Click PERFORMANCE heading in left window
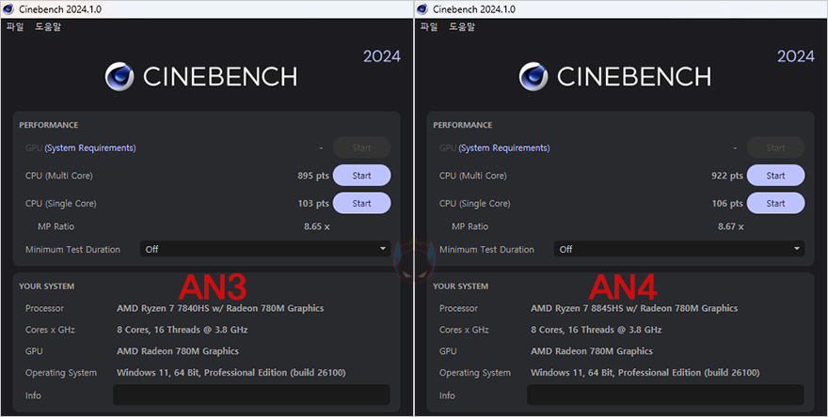The image size is (828, 417). (x=49, y=125)
